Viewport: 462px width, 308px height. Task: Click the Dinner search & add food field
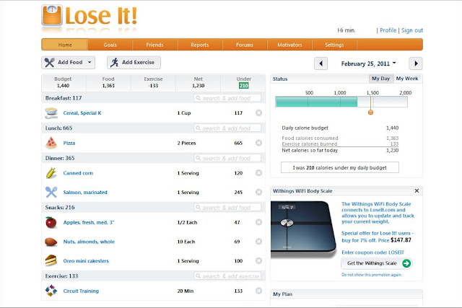click(x=227, y=158)
